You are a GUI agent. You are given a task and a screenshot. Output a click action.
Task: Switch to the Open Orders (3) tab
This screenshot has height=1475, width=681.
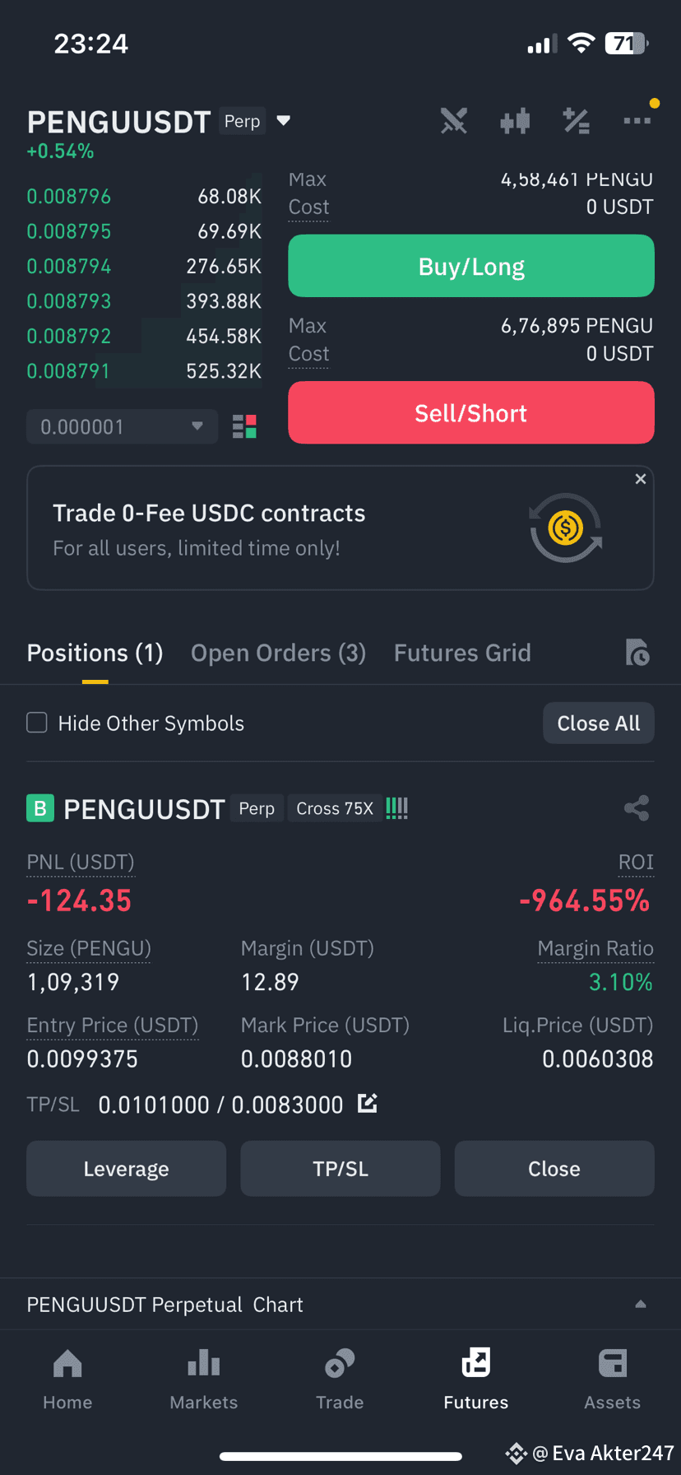pyautogui.click(x=278, y=653)
